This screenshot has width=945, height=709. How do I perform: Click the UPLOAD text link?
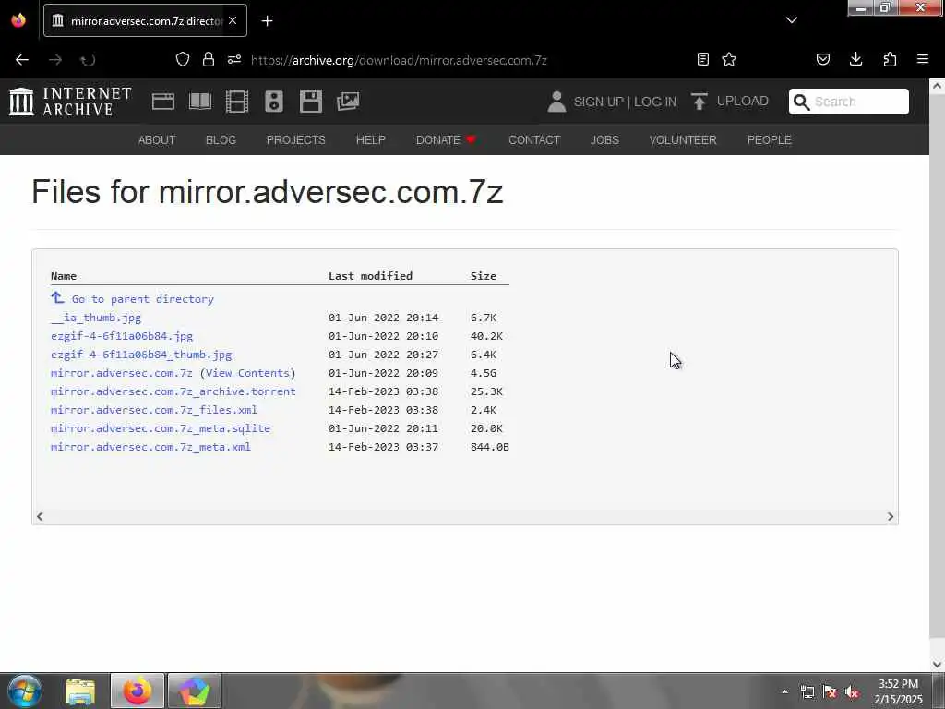click(x=743, y=102)
